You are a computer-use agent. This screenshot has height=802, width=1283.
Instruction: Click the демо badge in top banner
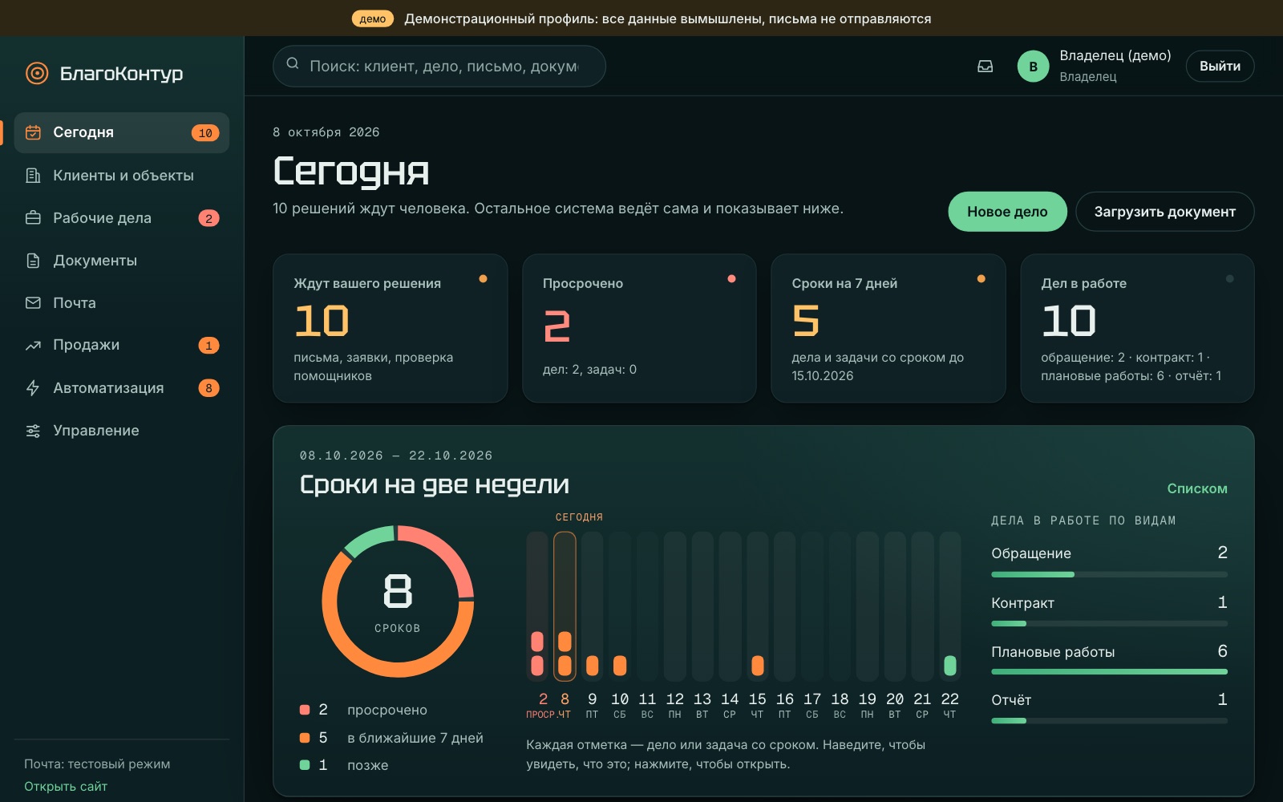[x=373, y=18]
